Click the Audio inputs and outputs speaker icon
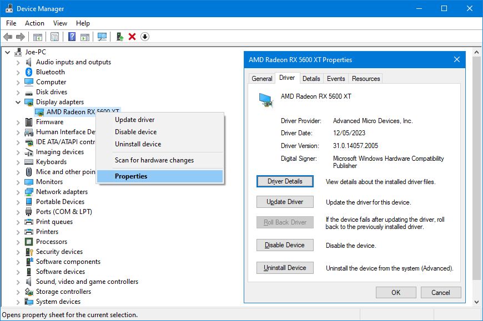 [29, 62]
